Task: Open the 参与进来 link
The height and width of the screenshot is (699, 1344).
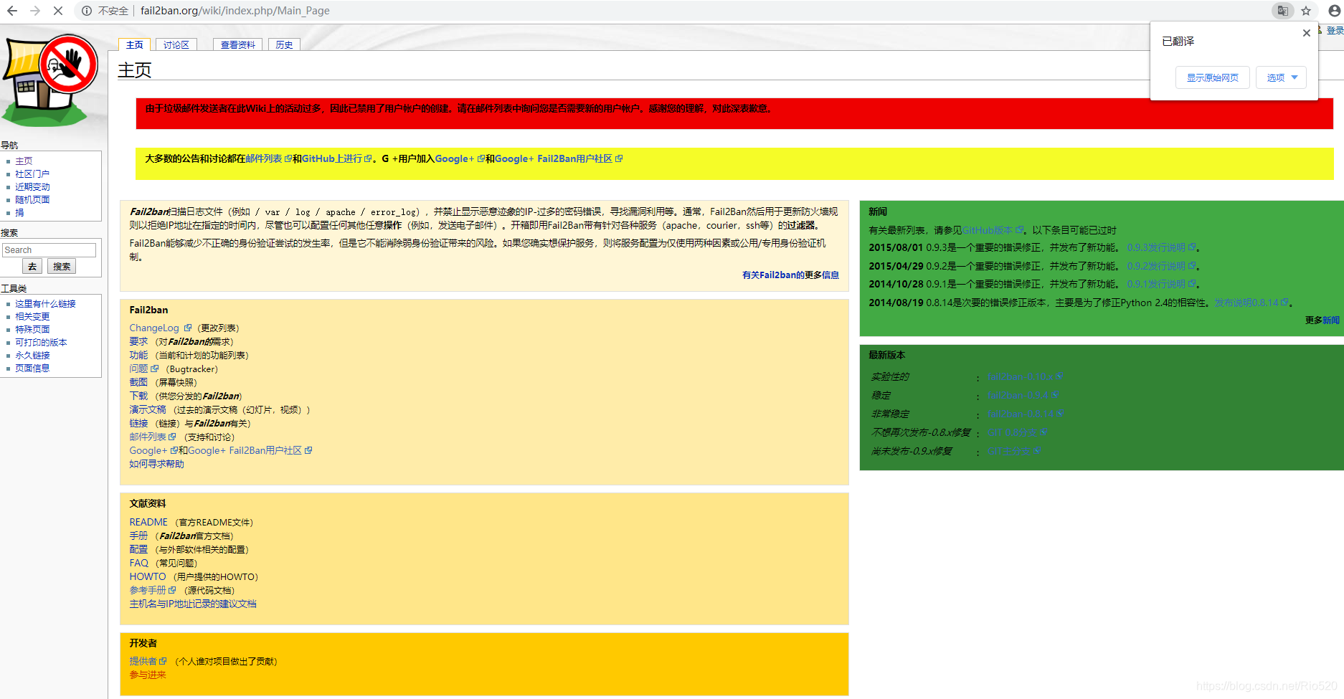Action: 148,675
